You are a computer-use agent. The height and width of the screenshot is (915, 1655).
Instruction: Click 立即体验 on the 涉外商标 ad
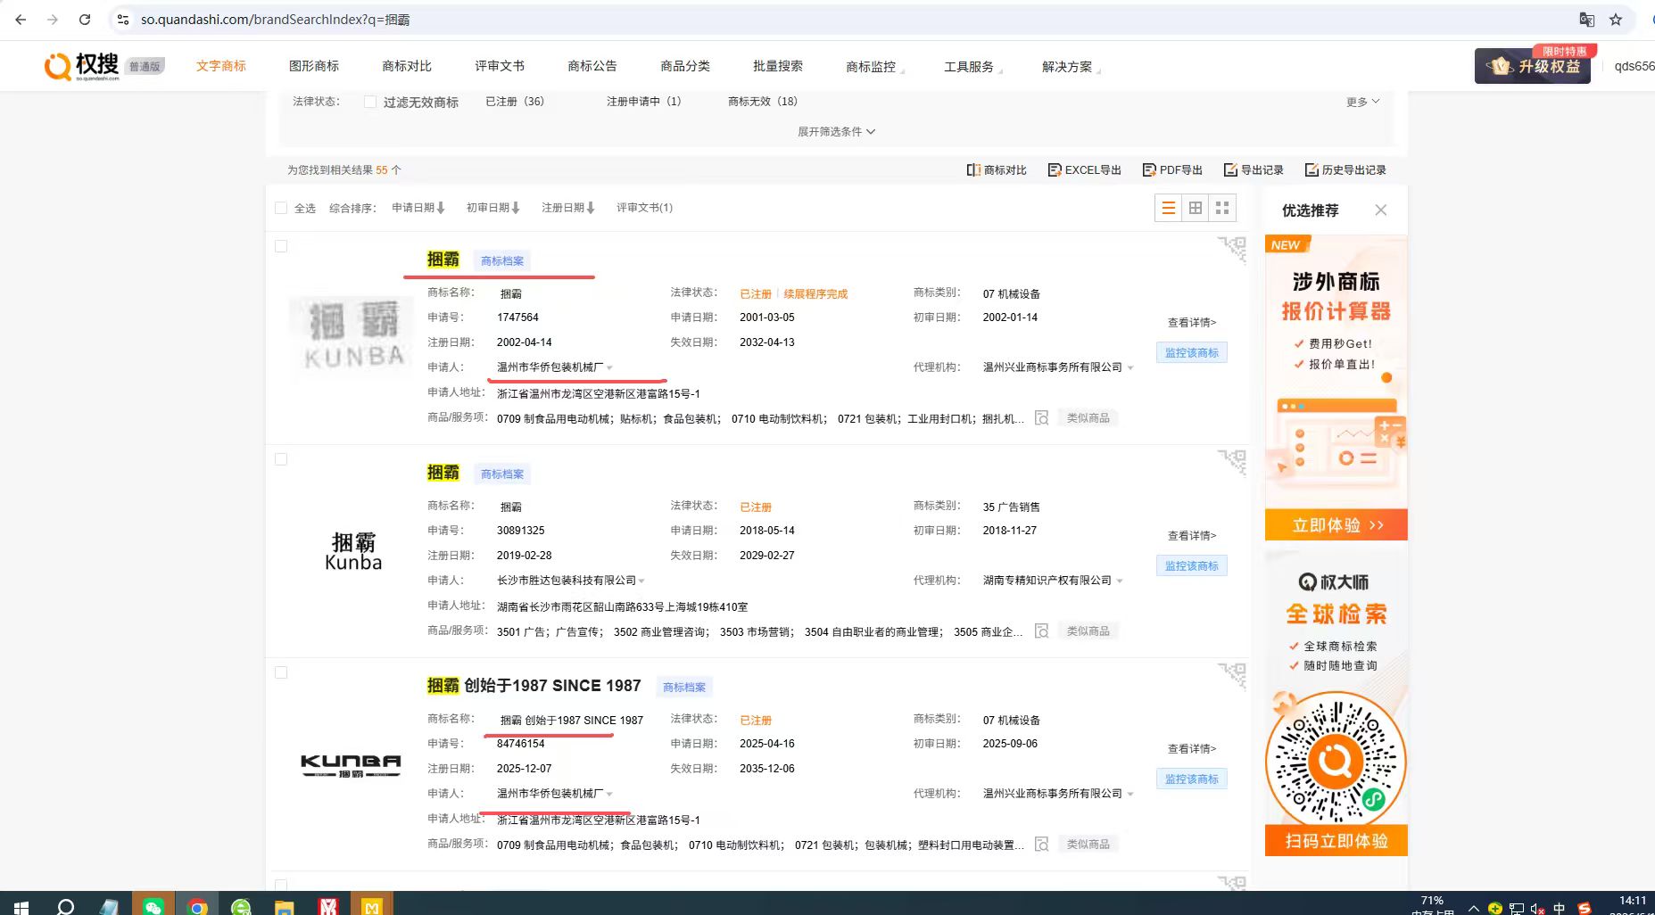click(1336, 525)
